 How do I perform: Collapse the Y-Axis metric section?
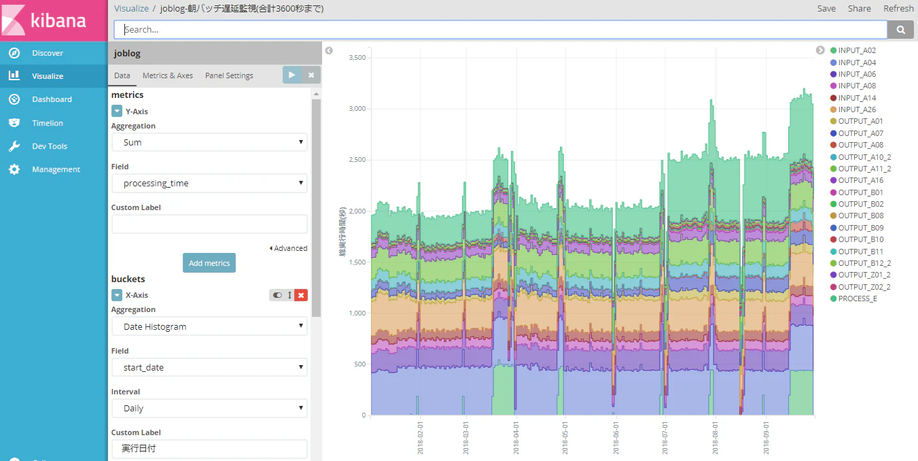coord(117,112)
